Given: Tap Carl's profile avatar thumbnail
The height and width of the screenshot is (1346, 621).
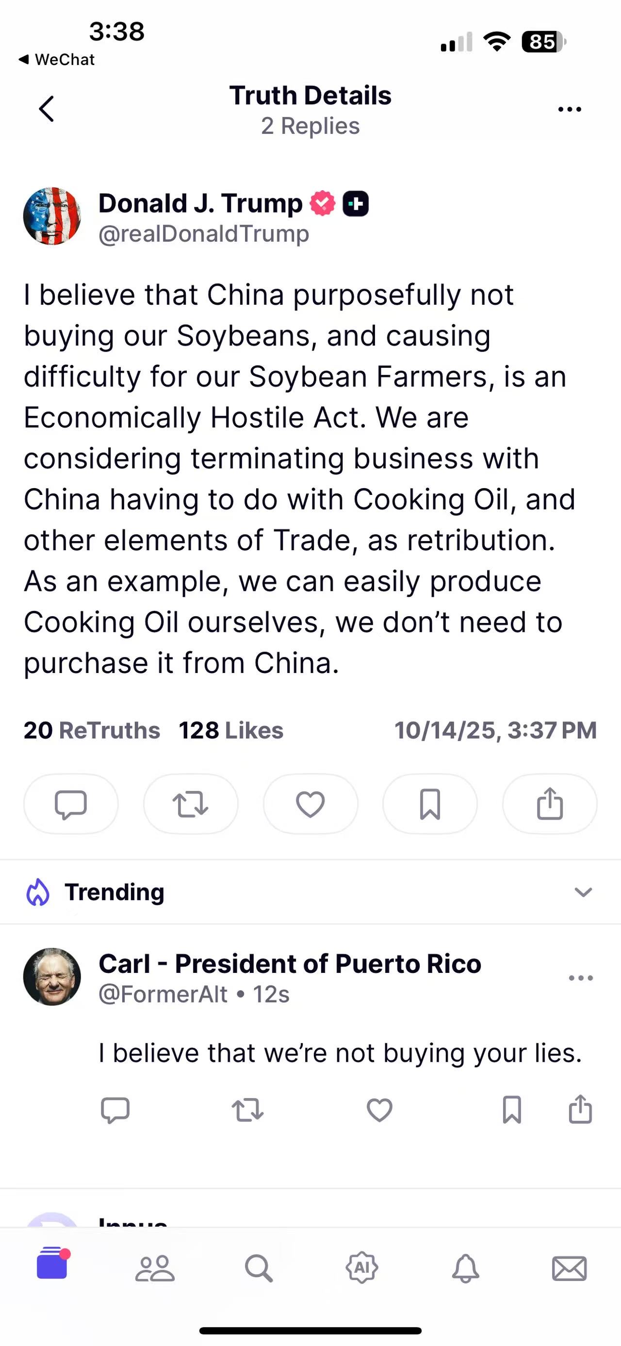Looking at the screenshot, I should (x=52, y=977).
